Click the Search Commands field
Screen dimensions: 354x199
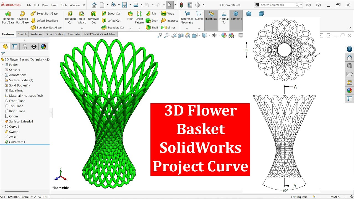pyautogui.click(x=278, y=5)
